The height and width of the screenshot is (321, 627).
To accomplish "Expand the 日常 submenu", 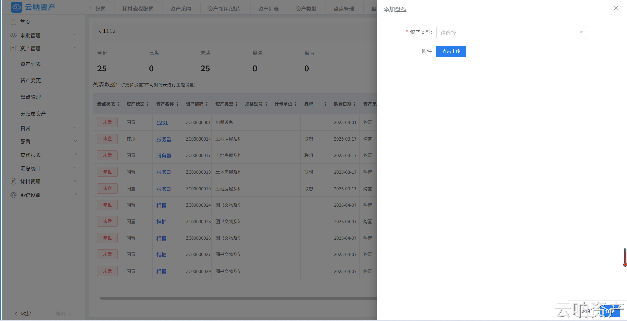I will point(75,128).
